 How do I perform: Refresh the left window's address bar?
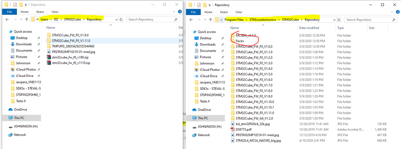click(x=121, y=19)
